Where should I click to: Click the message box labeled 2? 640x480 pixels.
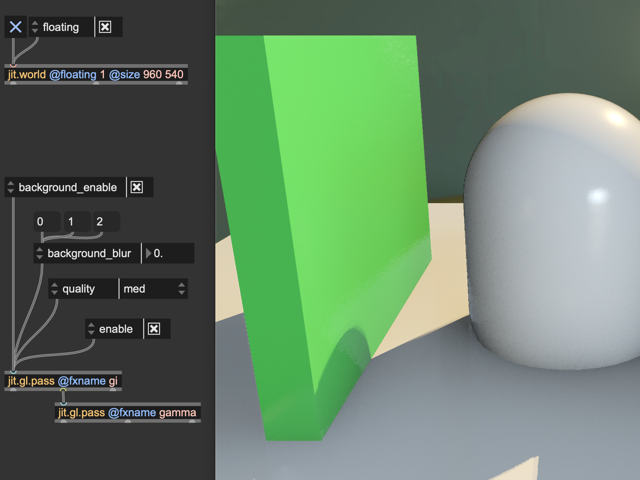106,222
